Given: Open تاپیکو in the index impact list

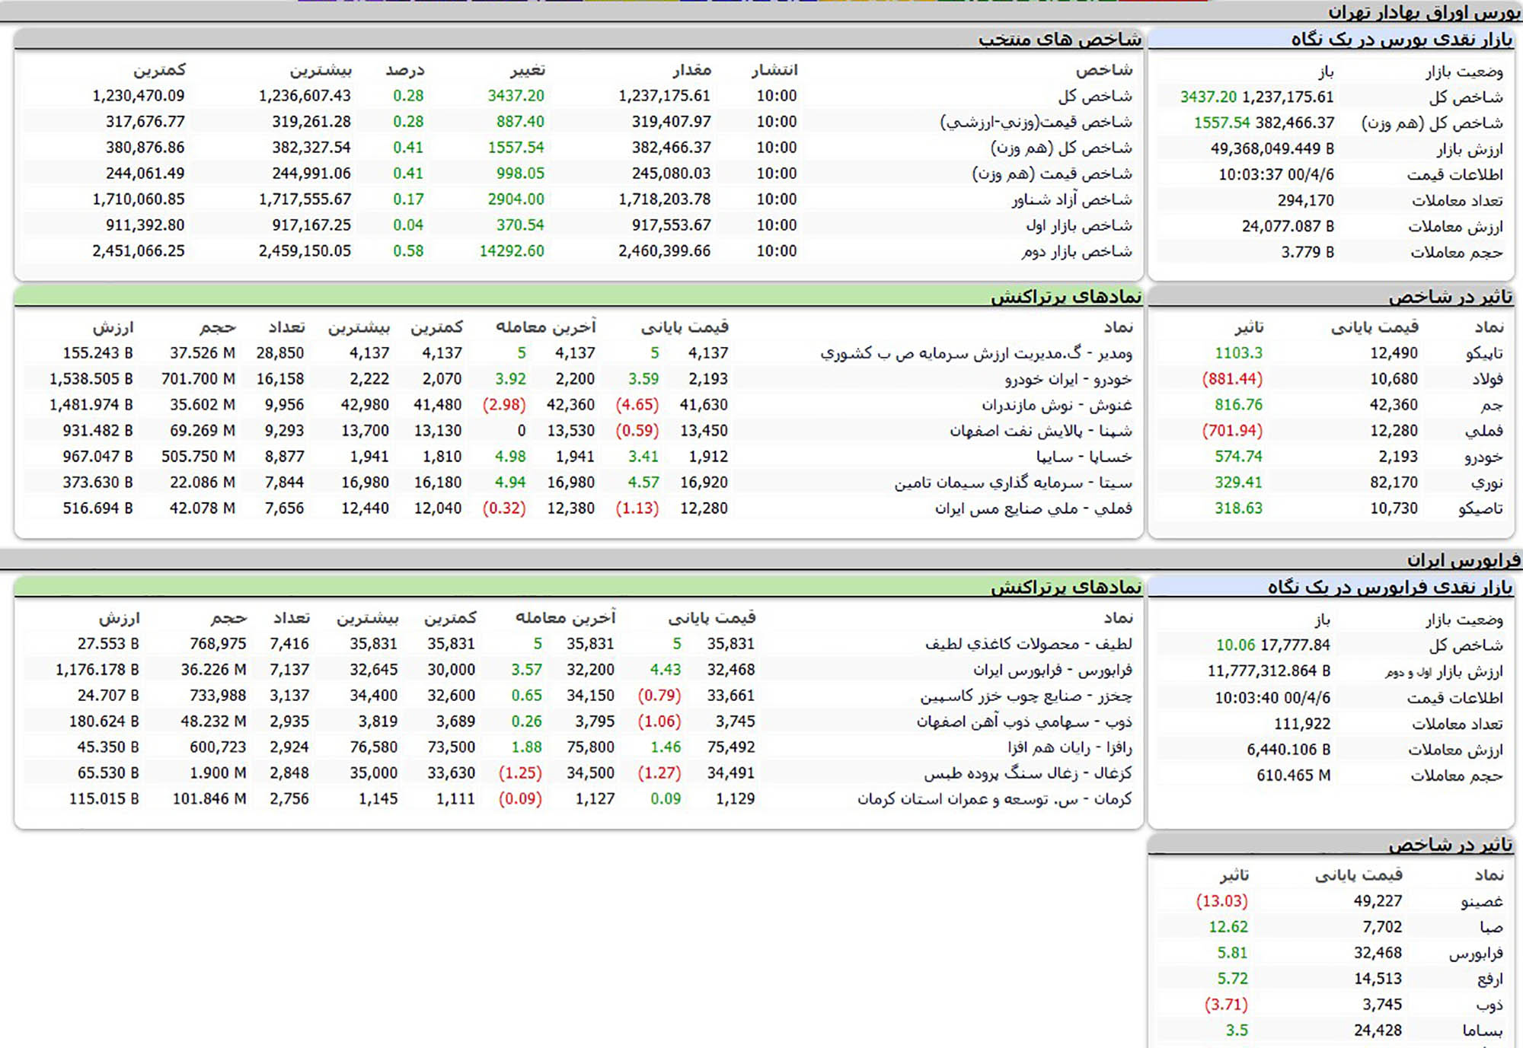Looking at the screenshot, I should (1485, 353).
